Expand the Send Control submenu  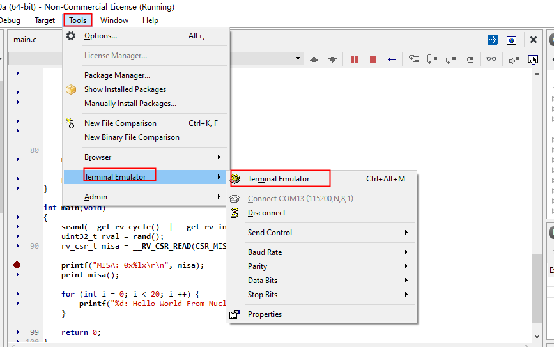(270, 233)
